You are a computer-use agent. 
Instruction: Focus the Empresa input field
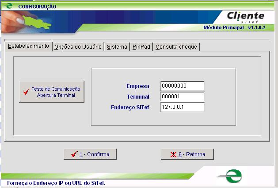pyautogui.click(x=183, y=86)
